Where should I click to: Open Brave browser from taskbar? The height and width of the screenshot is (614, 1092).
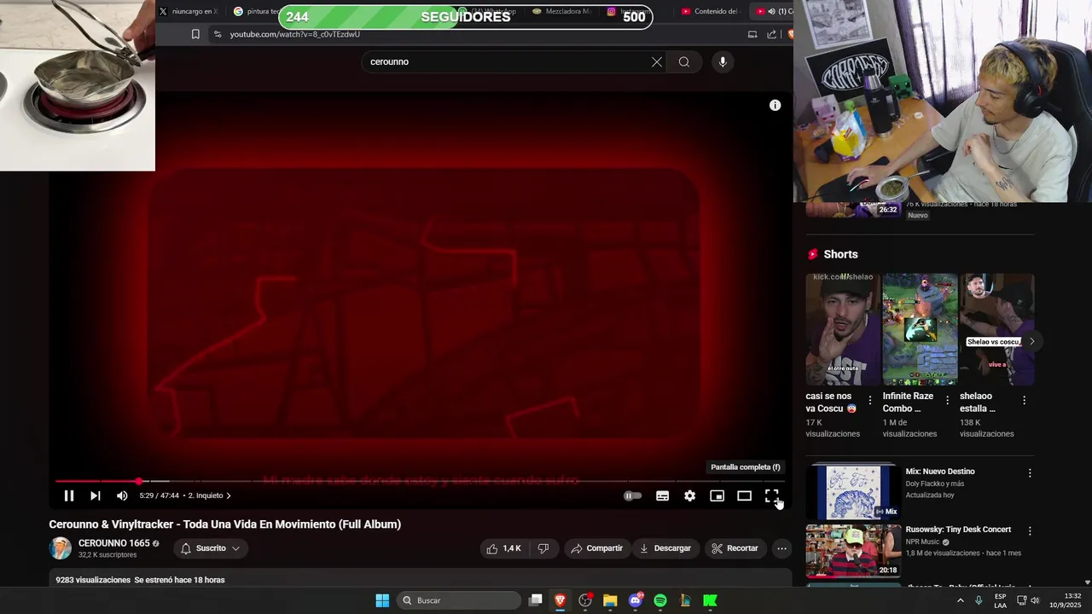coord(560,600)
